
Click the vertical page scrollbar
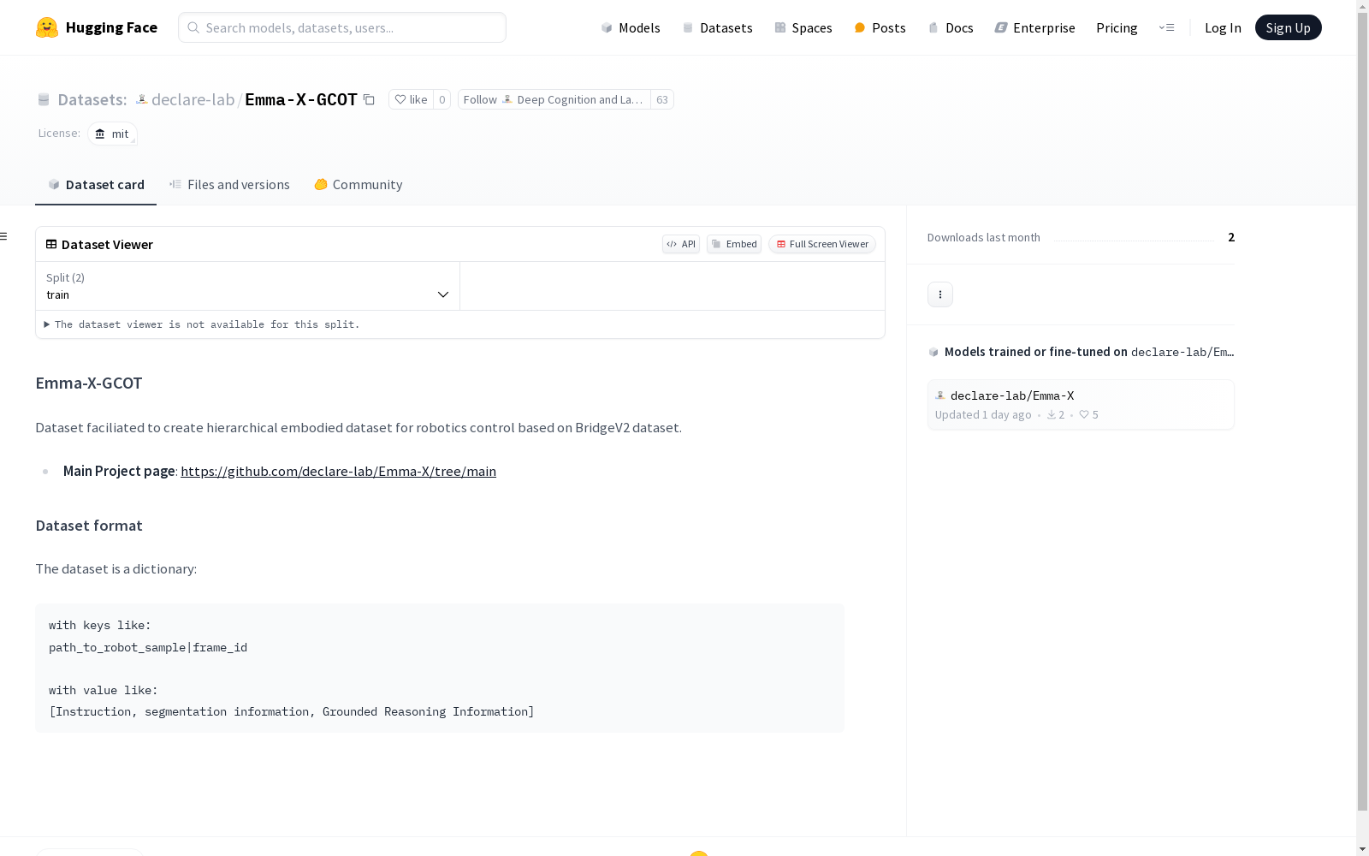pos(1362,411)
